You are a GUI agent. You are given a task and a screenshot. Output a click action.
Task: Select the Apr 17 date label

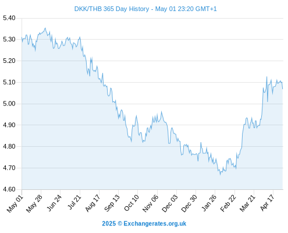pyautogui.click(x=267, y=203)
